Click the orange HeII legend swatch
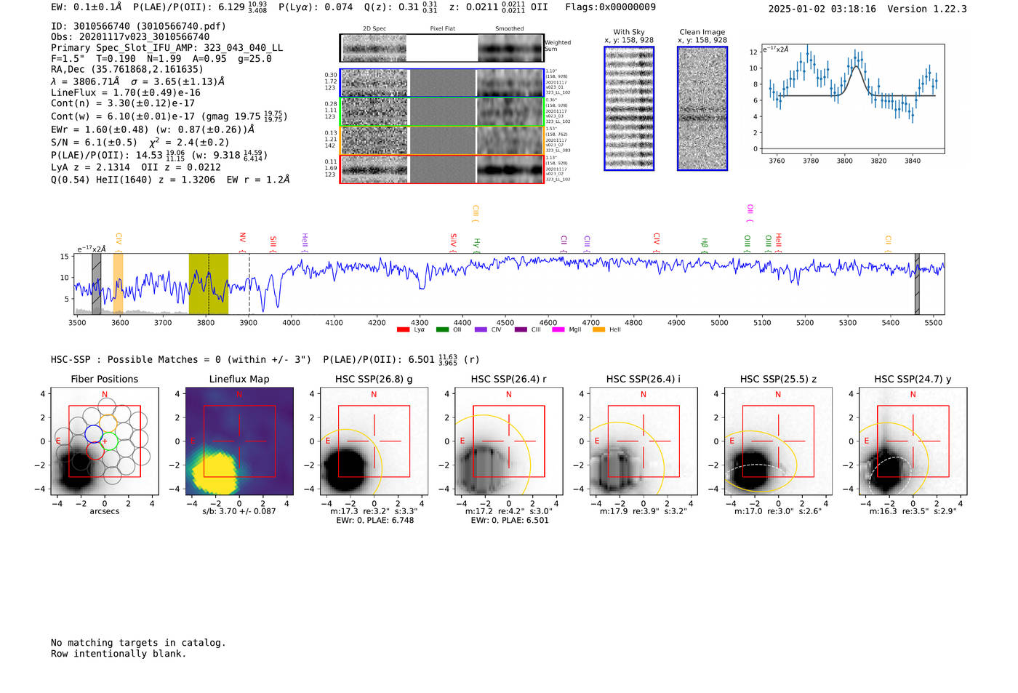The width and height of the screenshot is (1018, 693). [x=598, y=330]
